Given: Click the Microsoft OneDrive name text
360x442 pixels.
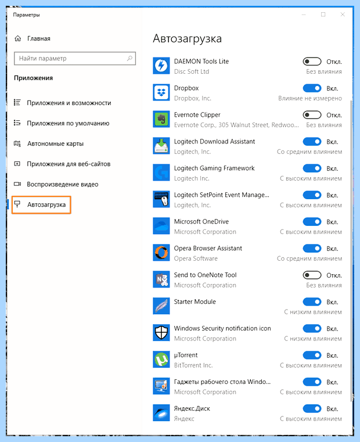Looking at the screenshot, I should [201, 221].
